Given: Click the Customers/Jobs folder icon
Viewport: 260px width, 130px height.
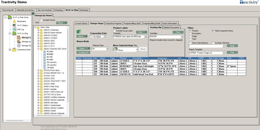Looking at the screenshot, I should [x=14, y=49].
